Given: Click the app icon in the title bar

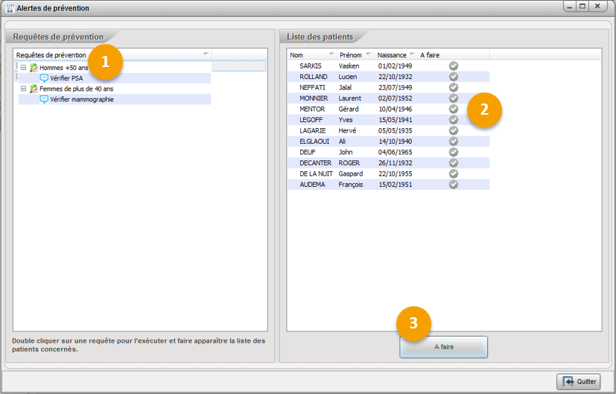Looking at the screenshot, I should 10,7.
